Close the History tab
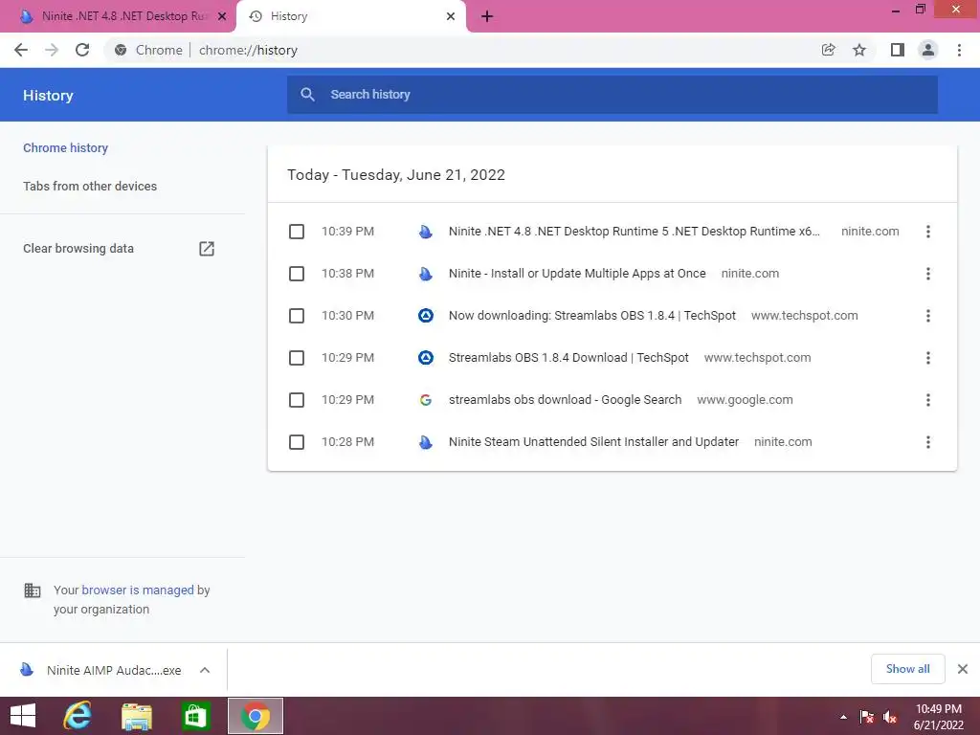The width and height of the screenshot is (980, 735). tap(451, 16)
